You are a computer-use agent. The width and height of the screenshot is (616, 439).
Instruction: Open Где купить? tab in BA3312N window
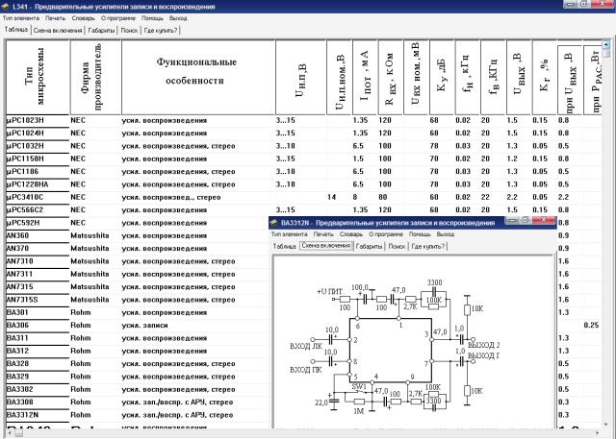tap(428, 246)
